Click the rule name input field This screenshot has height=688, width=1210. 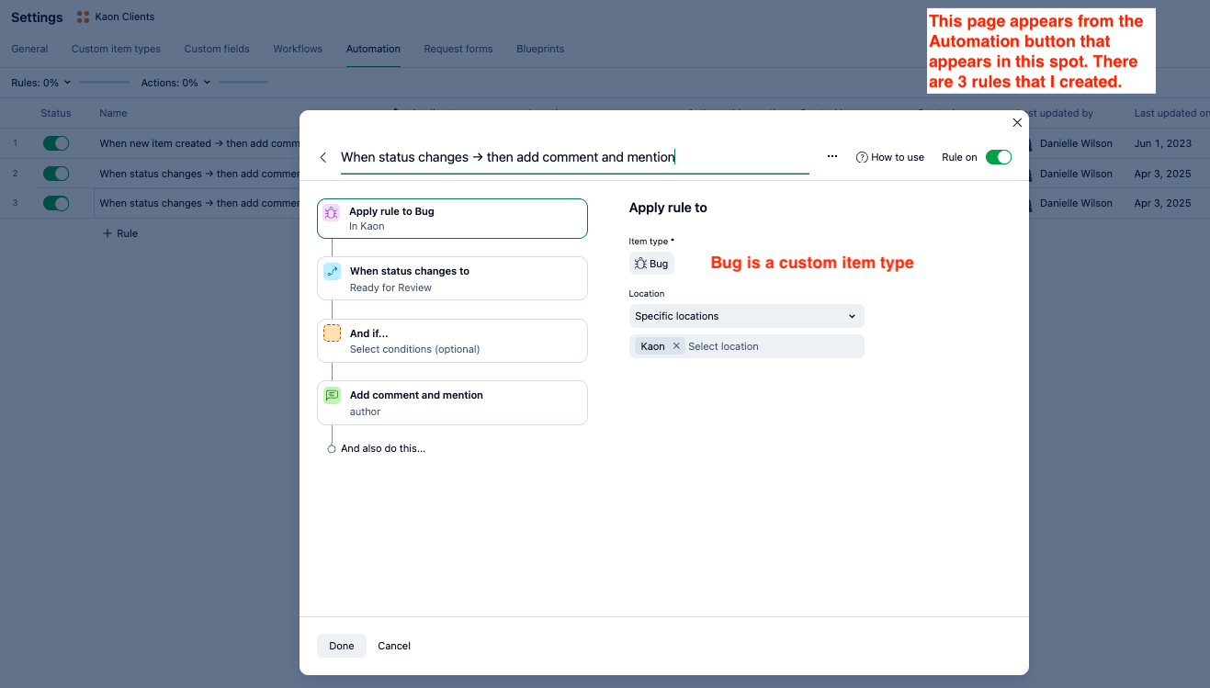[x=574, y=157]
